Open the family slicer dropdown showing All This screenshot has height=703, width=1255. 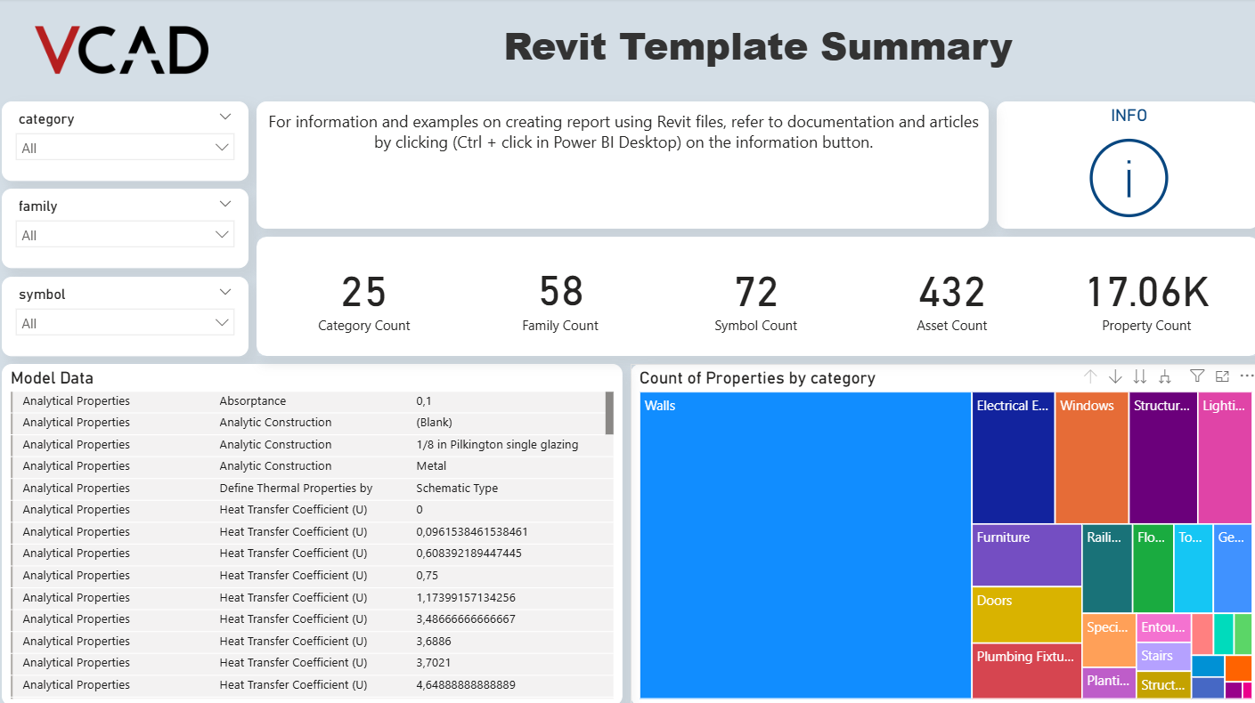125,235
